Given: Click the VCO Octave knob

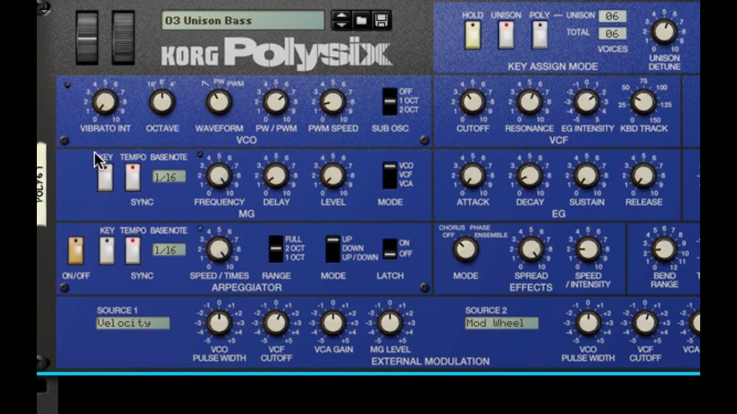Looking at the screenshot, I should pos(162,102).
